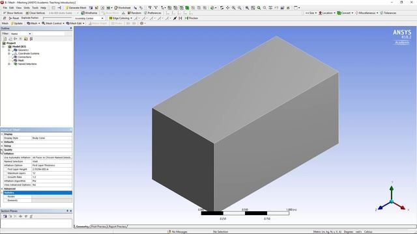Click the Reset explode button
The width and height of the screenshot is (417, 234).
pyautogui.click(x=14, y=18)
